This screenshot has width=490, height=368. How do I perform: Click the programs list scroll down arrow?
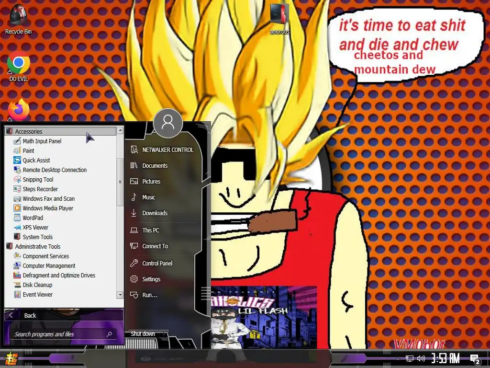pyautogui.click(x=120, y=295)
